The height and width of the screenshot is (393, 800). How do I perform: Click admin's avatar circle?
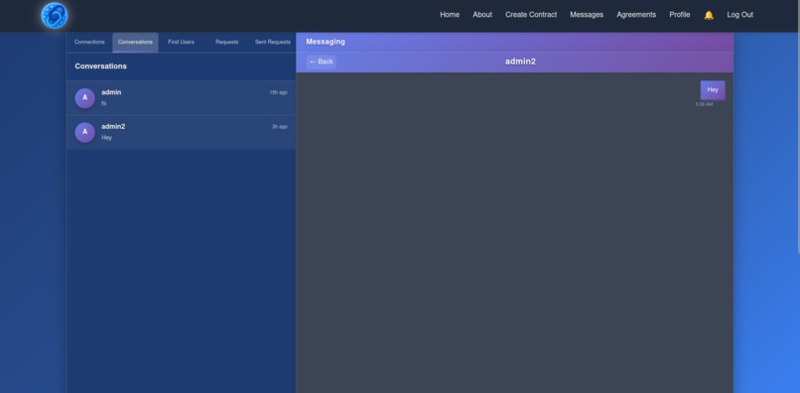tap(84, 98)
